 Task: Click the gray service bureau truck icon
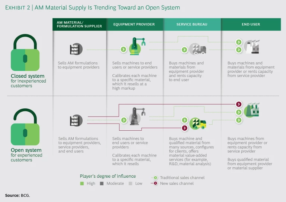coord(197,49)
